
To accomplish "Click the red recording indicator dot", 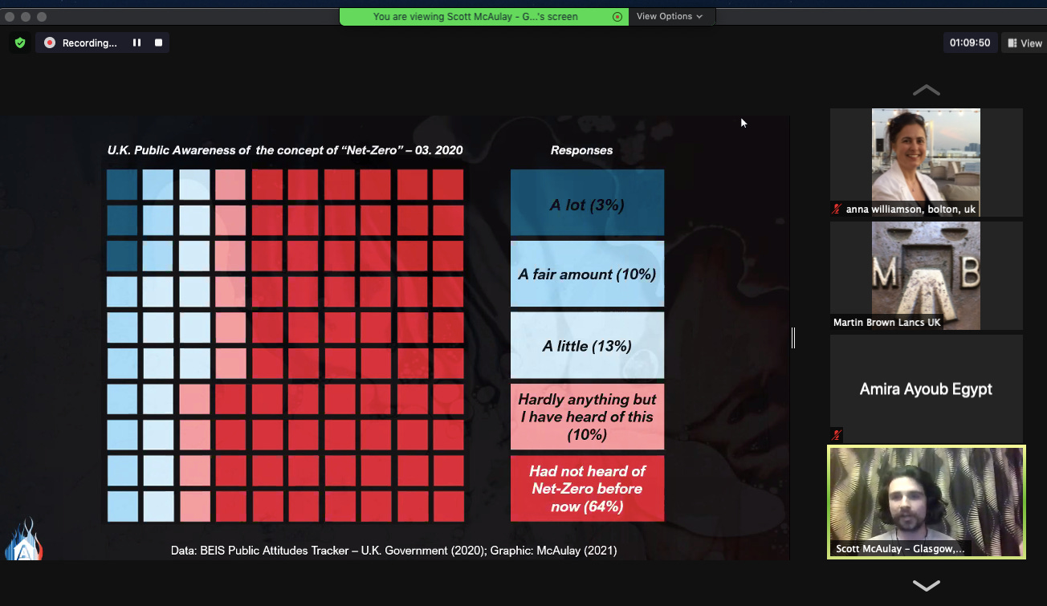I will 50,43.
